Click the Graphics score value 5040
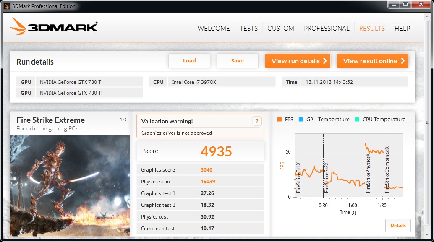Screen dimensions: 434x242 pos(207,170)
